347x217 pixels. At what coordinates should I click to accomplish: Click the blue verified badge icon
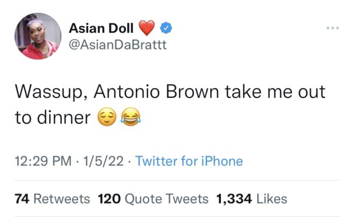(x=166, y=28)
